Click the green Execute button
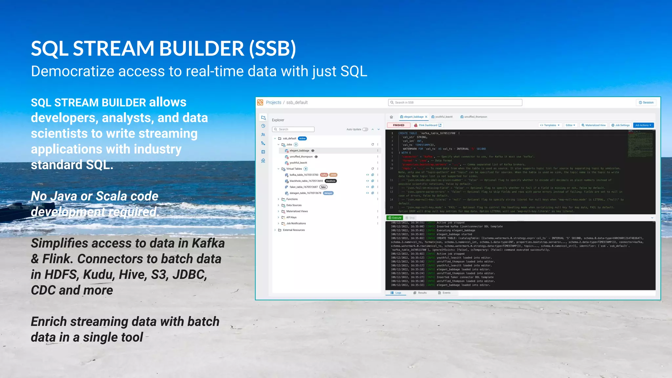Image resolution: width=672 pixels, height=378 pixels. [395, 218]
